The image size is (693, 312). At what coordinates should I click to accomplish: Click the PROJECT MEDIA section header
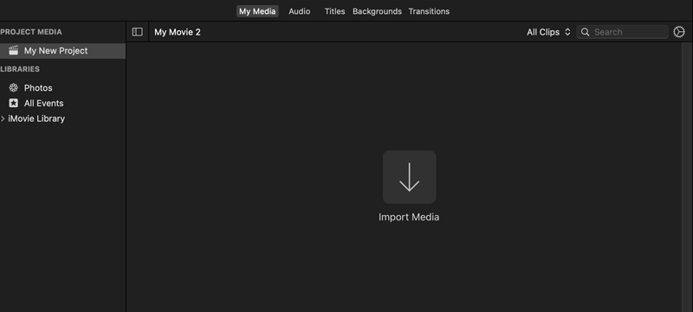pyautogui.click(x=31, y=32)
